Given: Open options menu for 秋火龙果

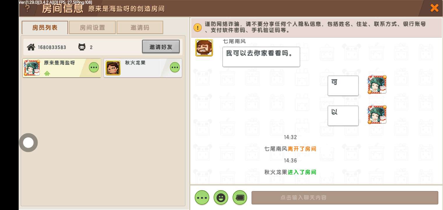Looking at the screenshot, I should tap(175, 67).
